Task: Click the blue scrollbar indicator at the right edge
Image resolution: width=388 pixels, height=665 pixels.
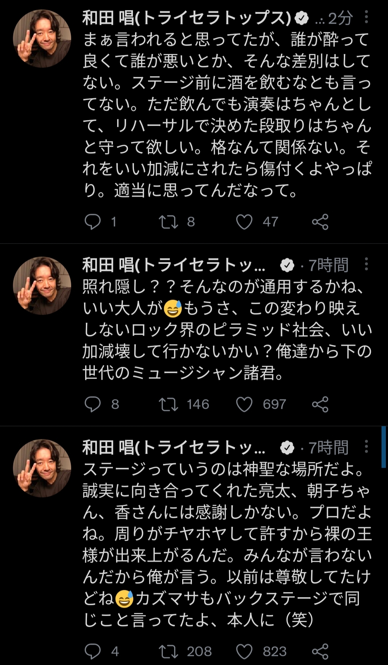Action: (384, 447)
